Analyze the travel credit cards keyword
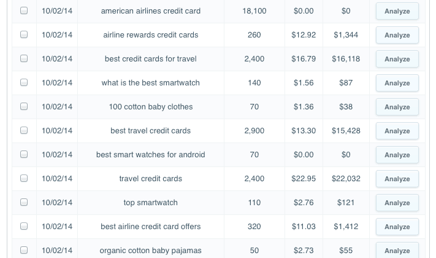The width and height of the screenshot is (436, 258). pos(397,179)
